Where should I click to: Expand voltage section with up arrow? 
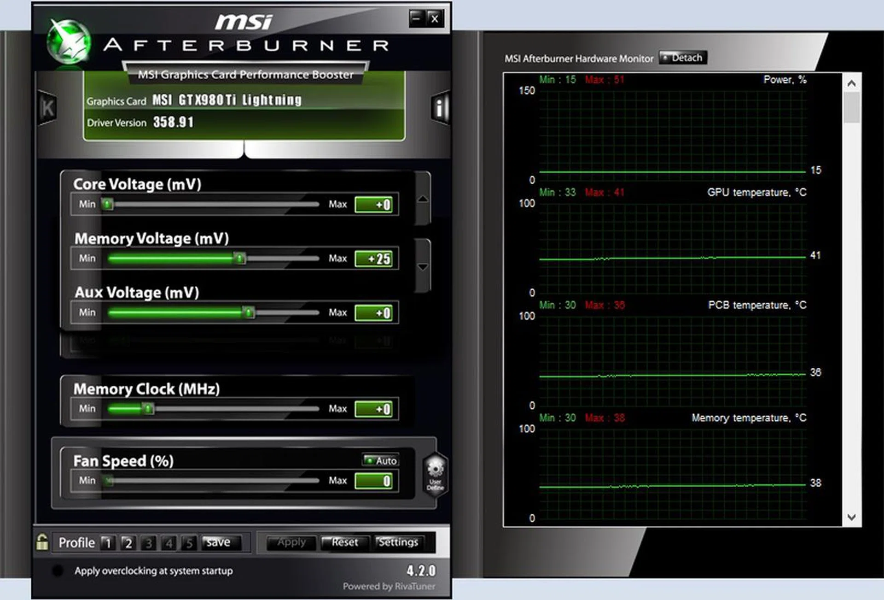pos(423,199)
